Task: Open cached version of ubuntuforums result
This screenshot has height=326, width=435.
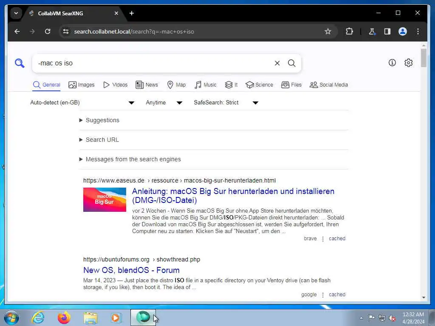Action: (337, 295)
